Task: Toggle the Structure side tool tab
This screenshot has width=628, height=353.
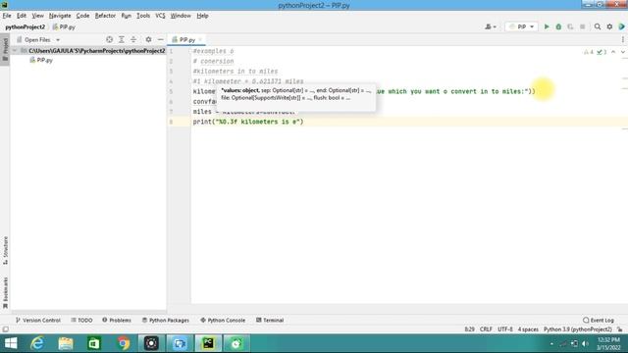Action: click(x=5, y=251)
